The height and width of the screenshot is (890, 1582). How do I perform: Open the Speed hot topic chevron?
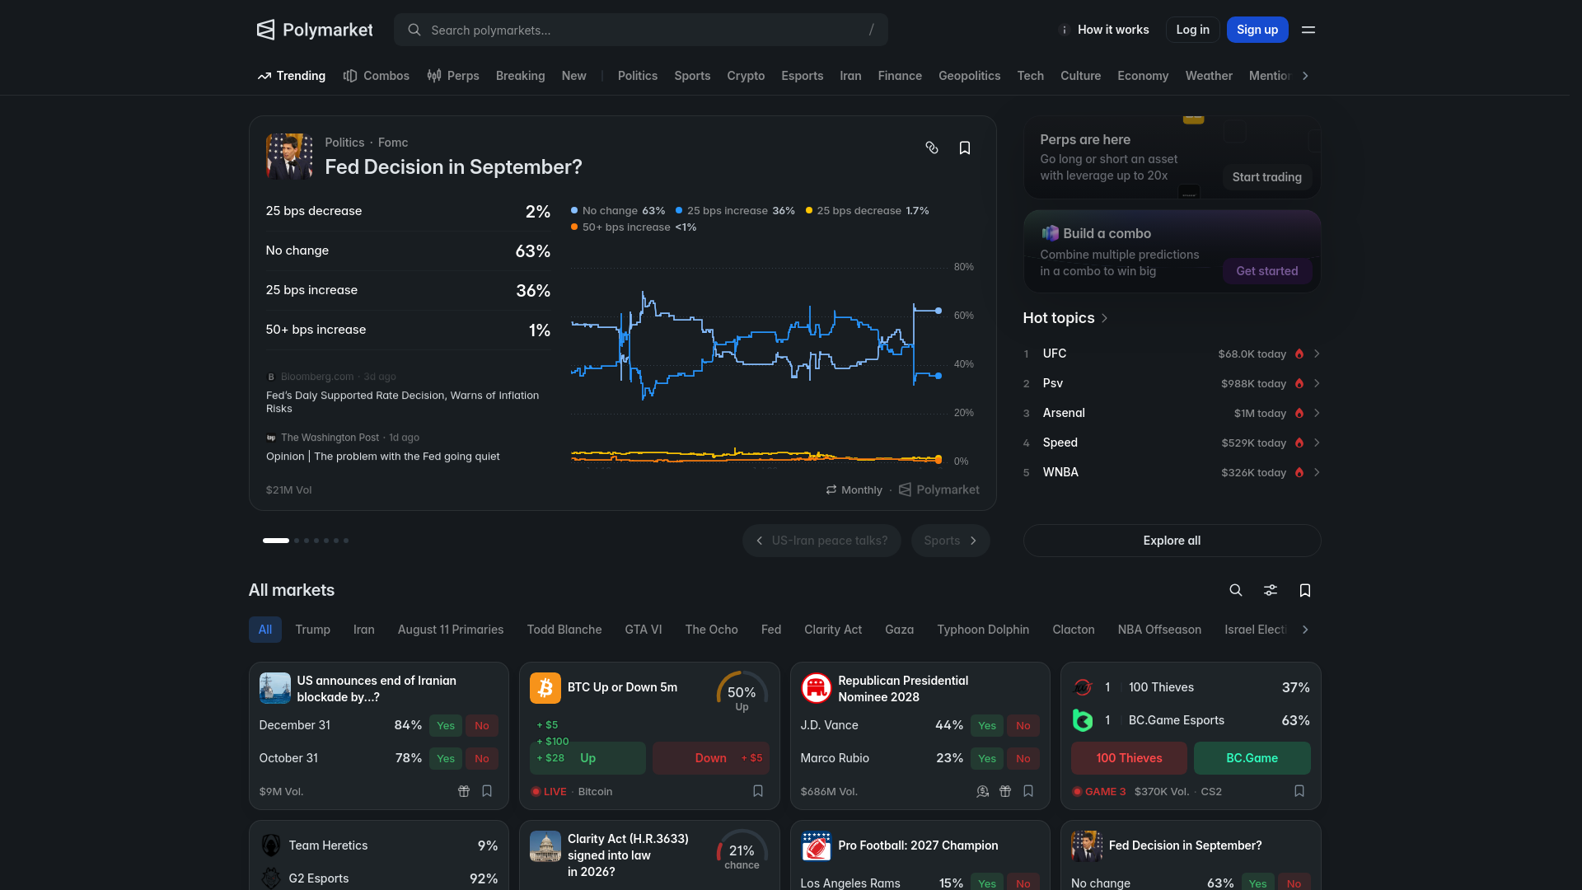point(1317,443)
